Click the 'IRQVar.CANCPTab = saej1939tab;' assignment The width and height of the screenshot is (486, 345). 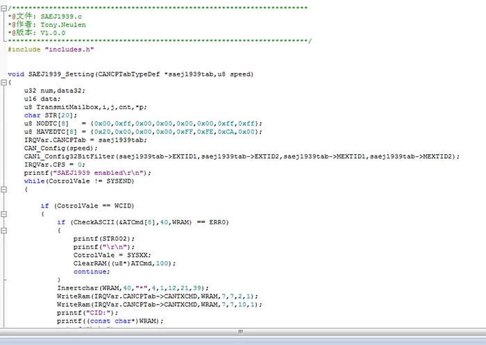point(85,140)
